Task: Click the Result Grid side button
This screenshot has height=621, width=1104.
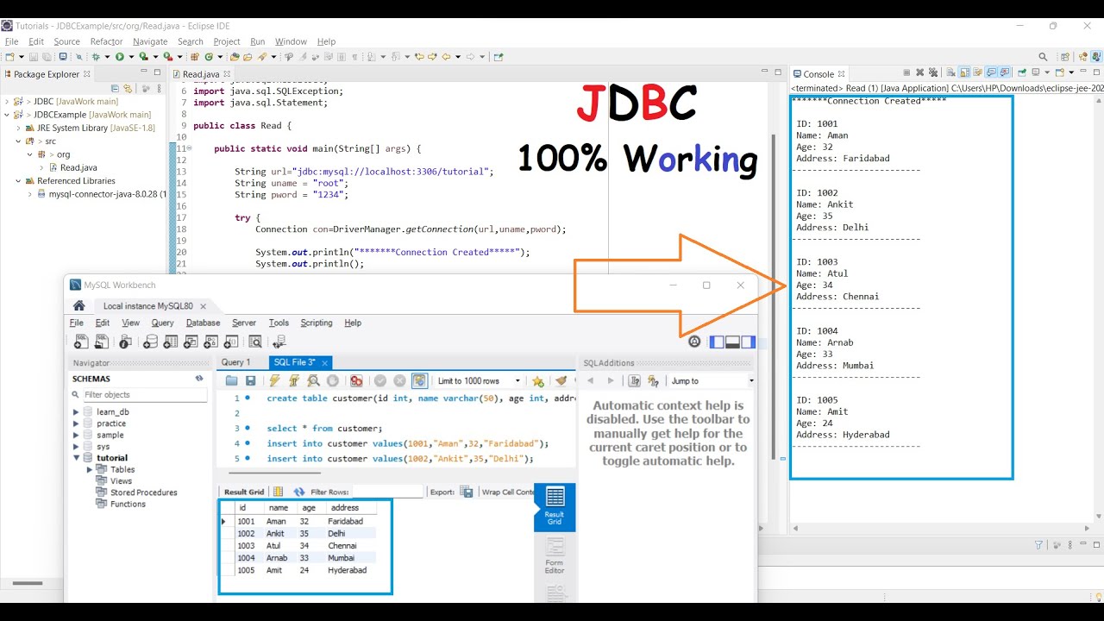Action: pyautogui.click(x=555, y=507)
